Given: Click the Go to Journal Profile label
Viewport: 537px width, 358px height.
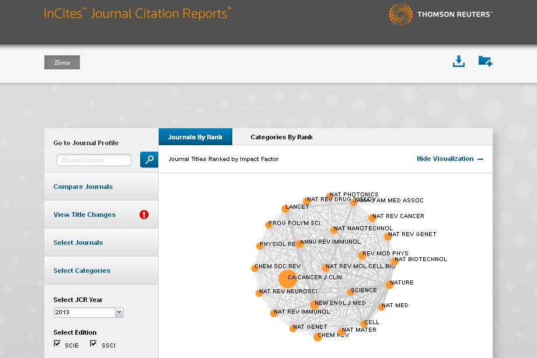Looking at the screenshot, I should click(86, 143).
